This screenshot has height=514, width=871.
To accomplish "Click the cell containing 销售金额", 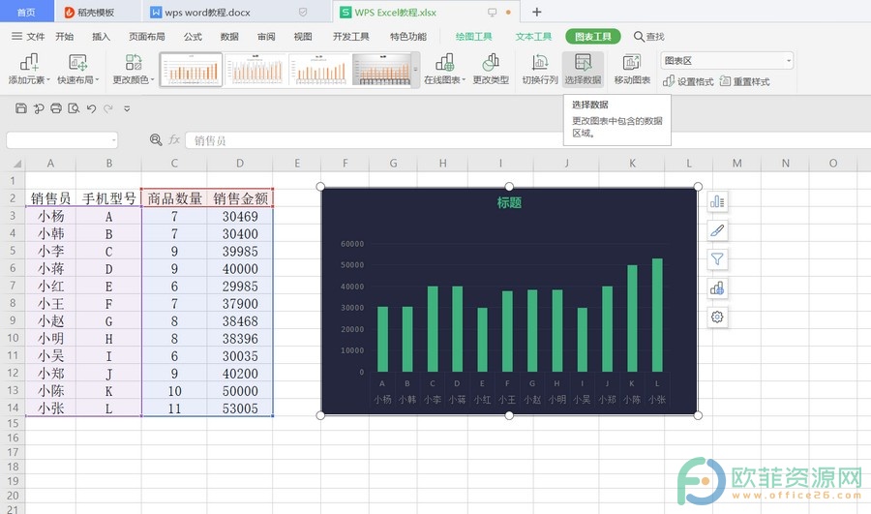I will point(240,198).
